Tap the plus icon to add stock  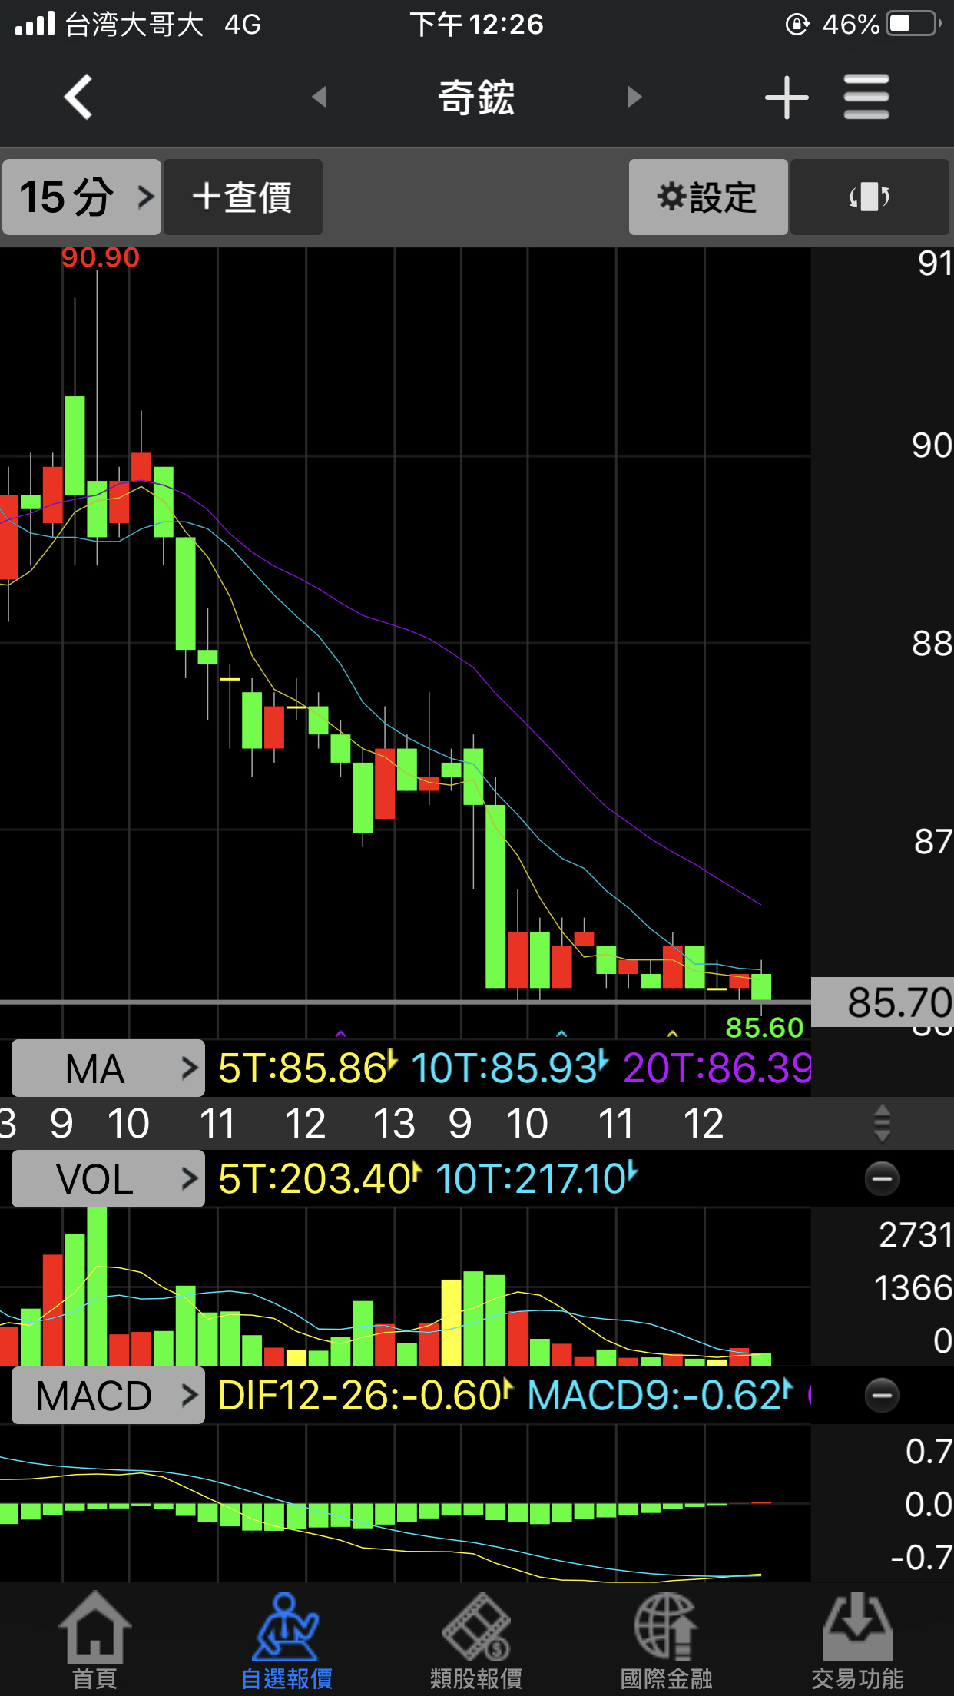click(787, 98)
